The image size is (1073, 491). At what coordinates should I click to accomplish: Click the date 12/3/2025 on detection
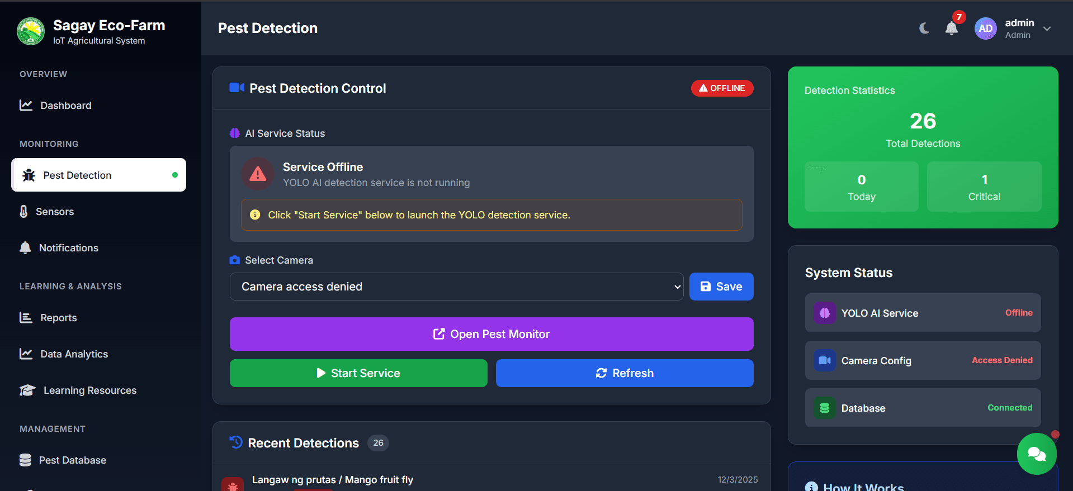pos(738,480)
